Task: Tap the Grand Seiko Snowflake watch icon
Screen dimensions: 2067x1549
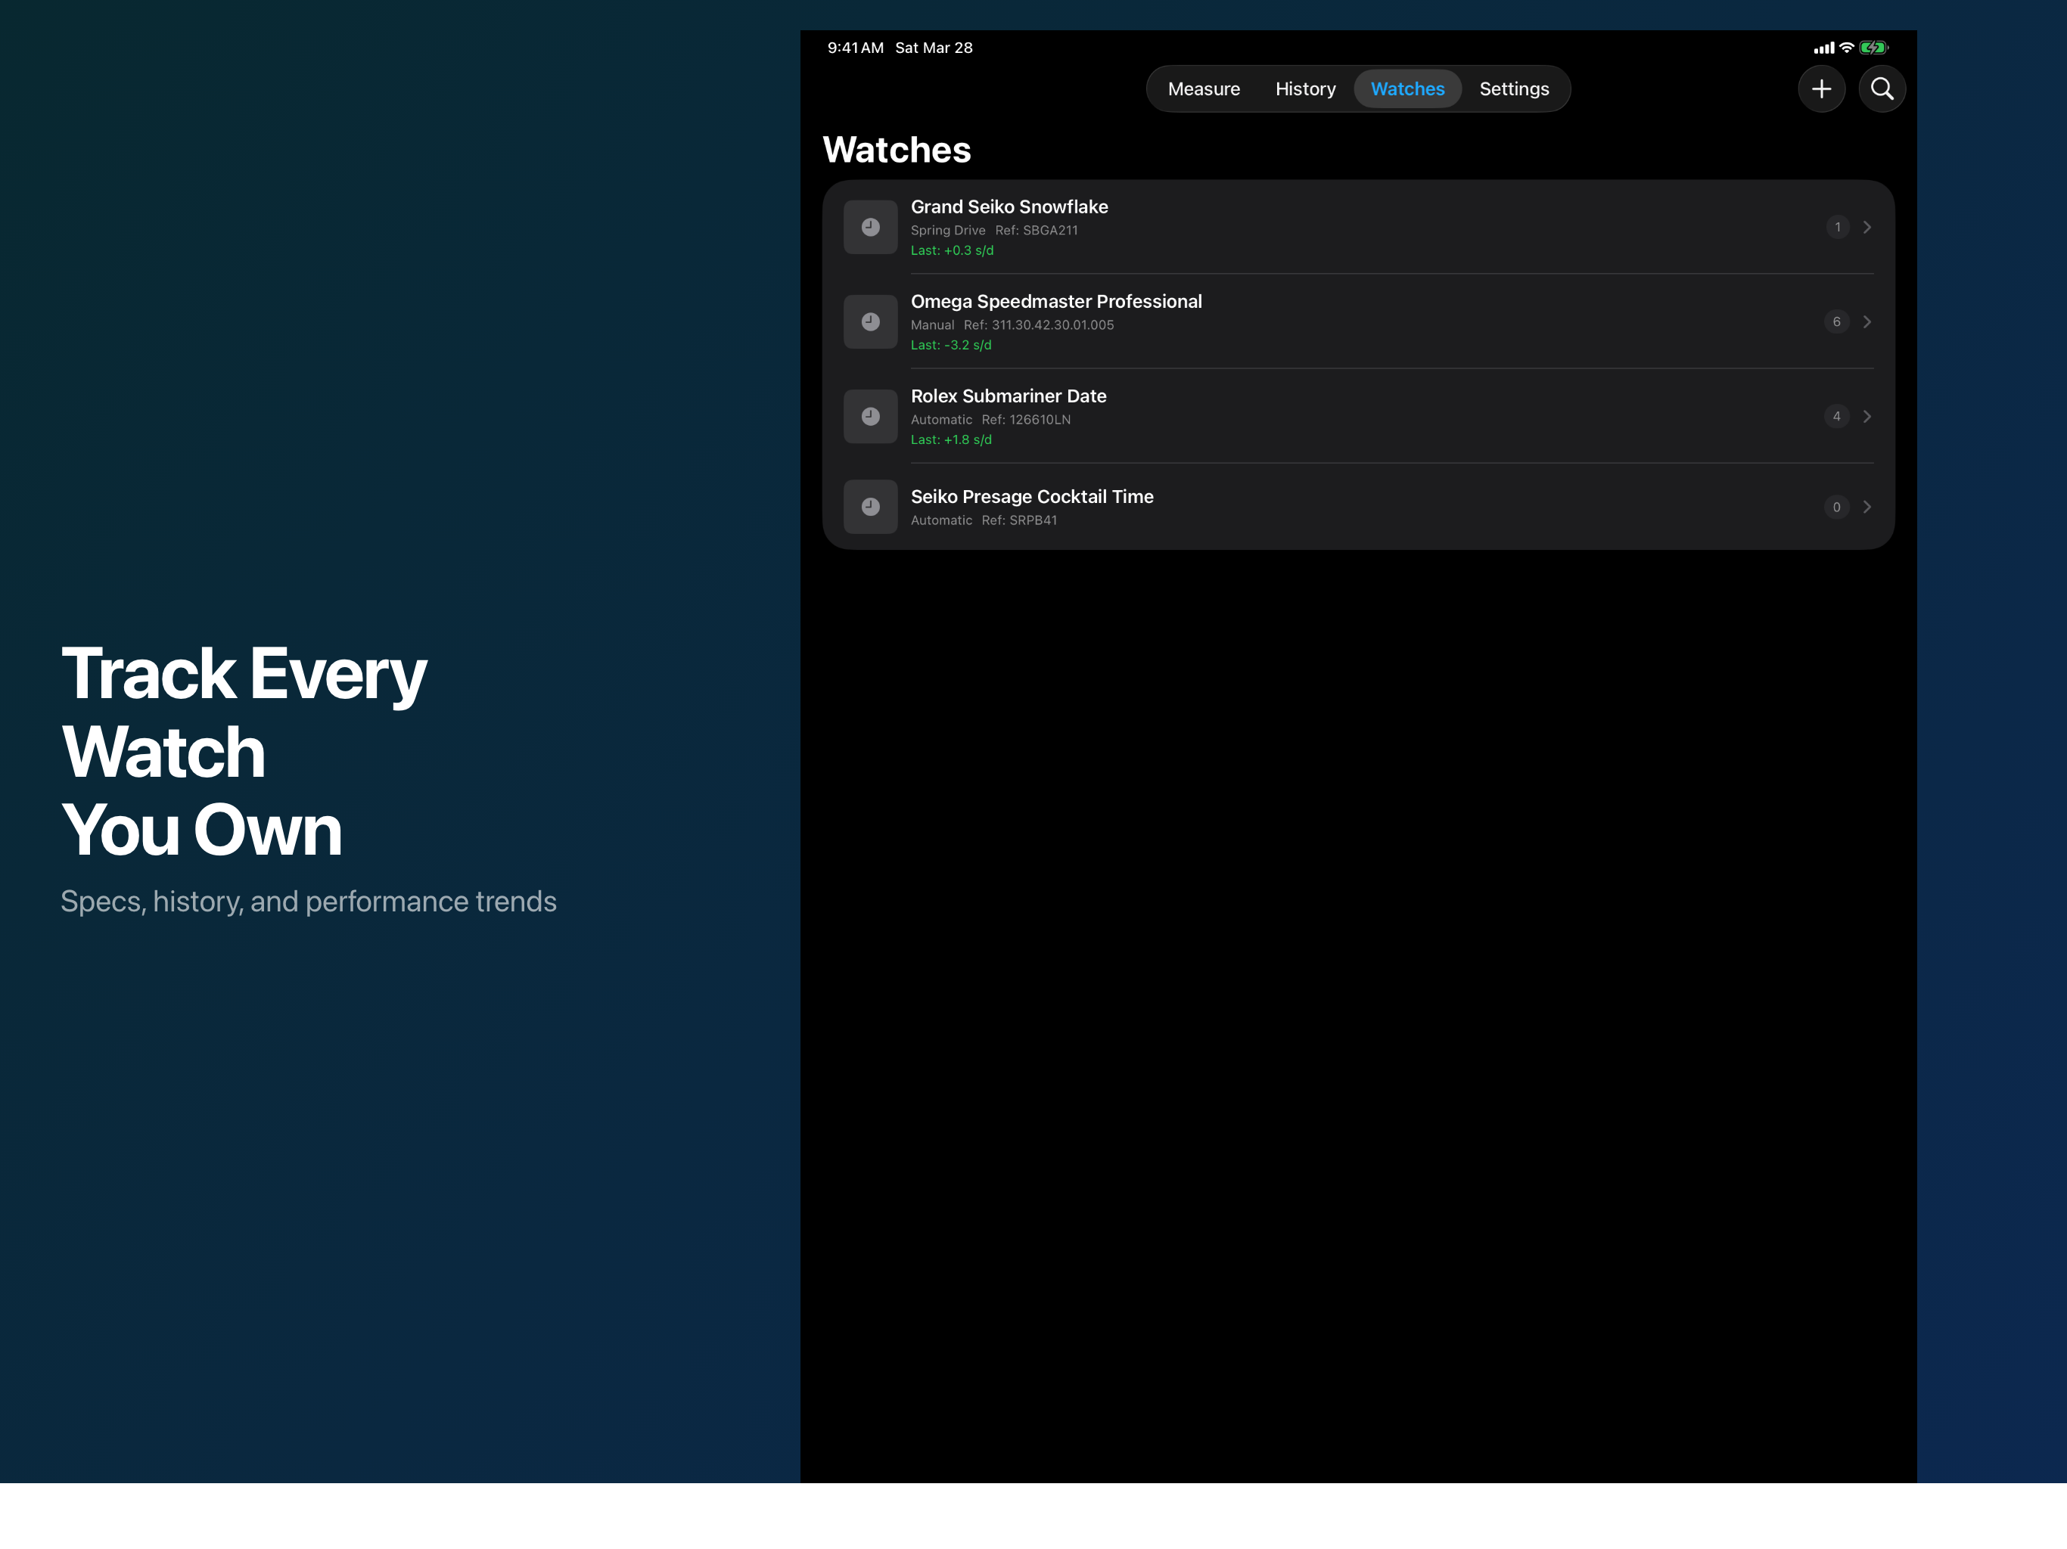Action: [870, 227]
